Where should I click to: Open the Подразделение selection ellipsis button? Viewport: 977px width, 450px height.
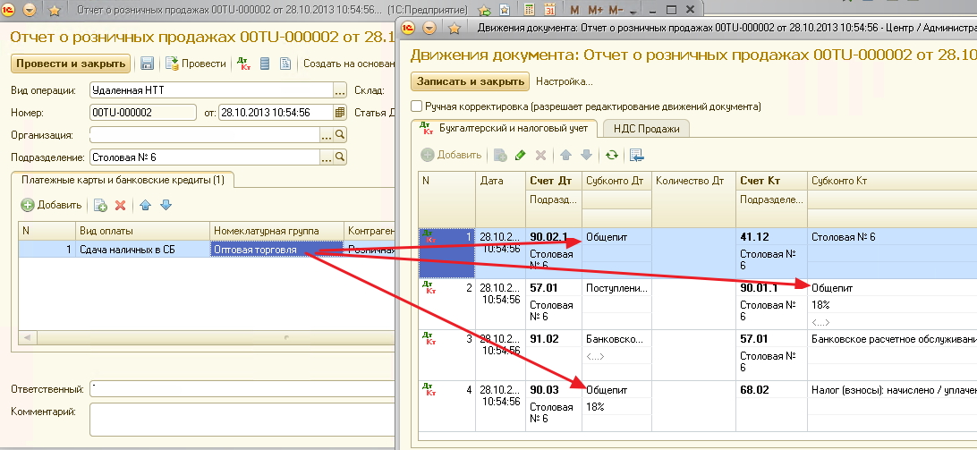click(326, 157)
